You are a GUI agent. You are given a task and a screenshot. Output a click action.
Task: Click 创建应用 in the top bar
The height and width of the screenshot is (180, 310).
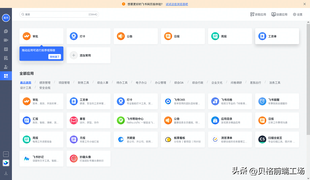pyautogui.click(x=279, y=14)
